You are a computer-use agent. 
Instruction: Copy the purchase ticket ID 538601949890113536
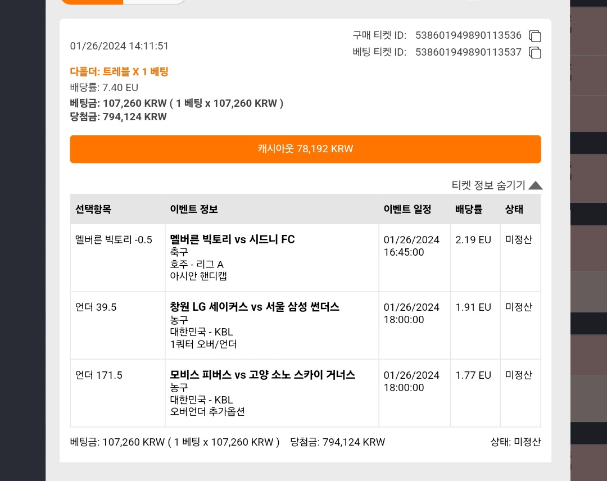point(534,36)
